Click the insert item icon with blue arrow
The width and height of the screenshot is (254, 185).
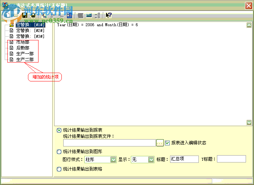coord(44,15)
